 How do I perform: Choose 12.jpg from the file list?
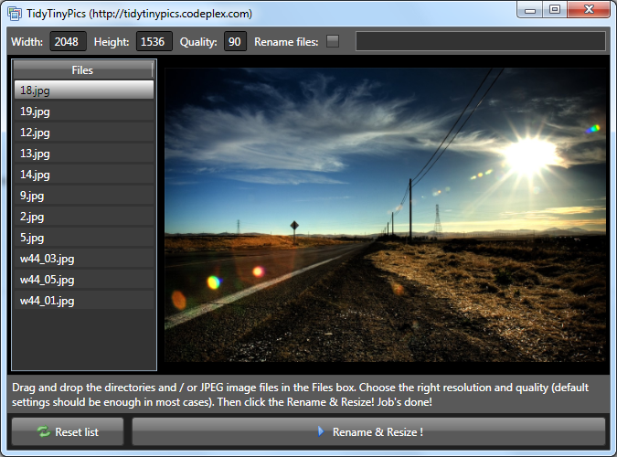pos(84,133)
